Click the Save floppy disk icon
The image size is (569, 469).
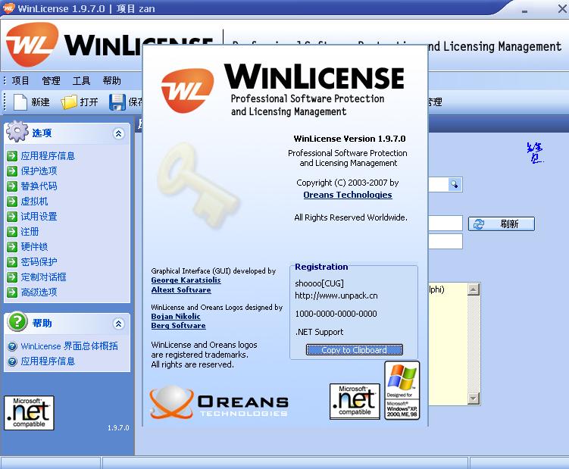(117, 102)
